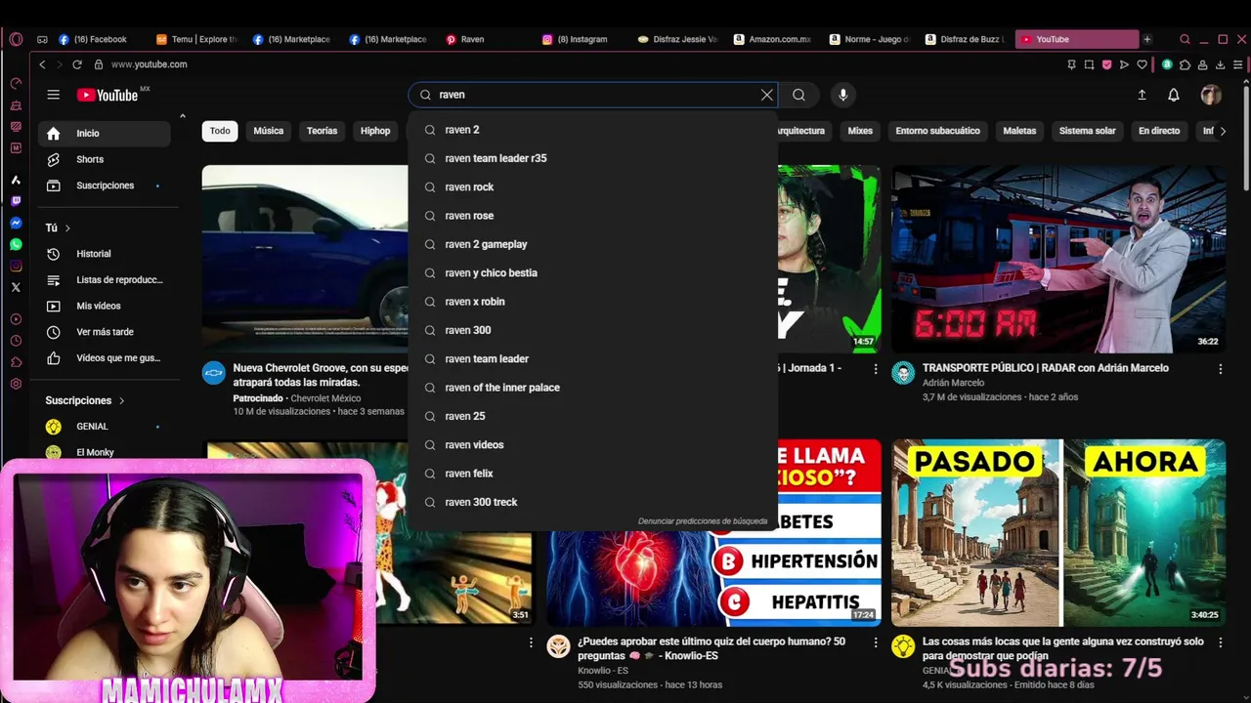Select the Todo filter chip

[220, 131]
